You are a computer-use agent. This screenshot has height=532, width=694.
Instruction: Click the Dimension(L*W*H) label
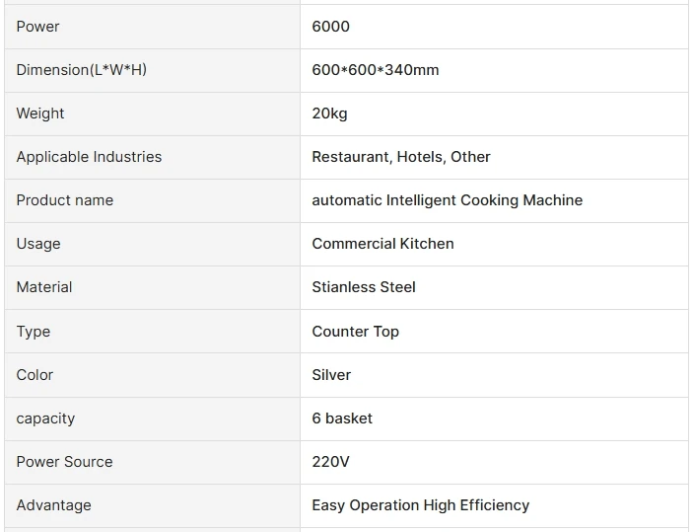82,70
